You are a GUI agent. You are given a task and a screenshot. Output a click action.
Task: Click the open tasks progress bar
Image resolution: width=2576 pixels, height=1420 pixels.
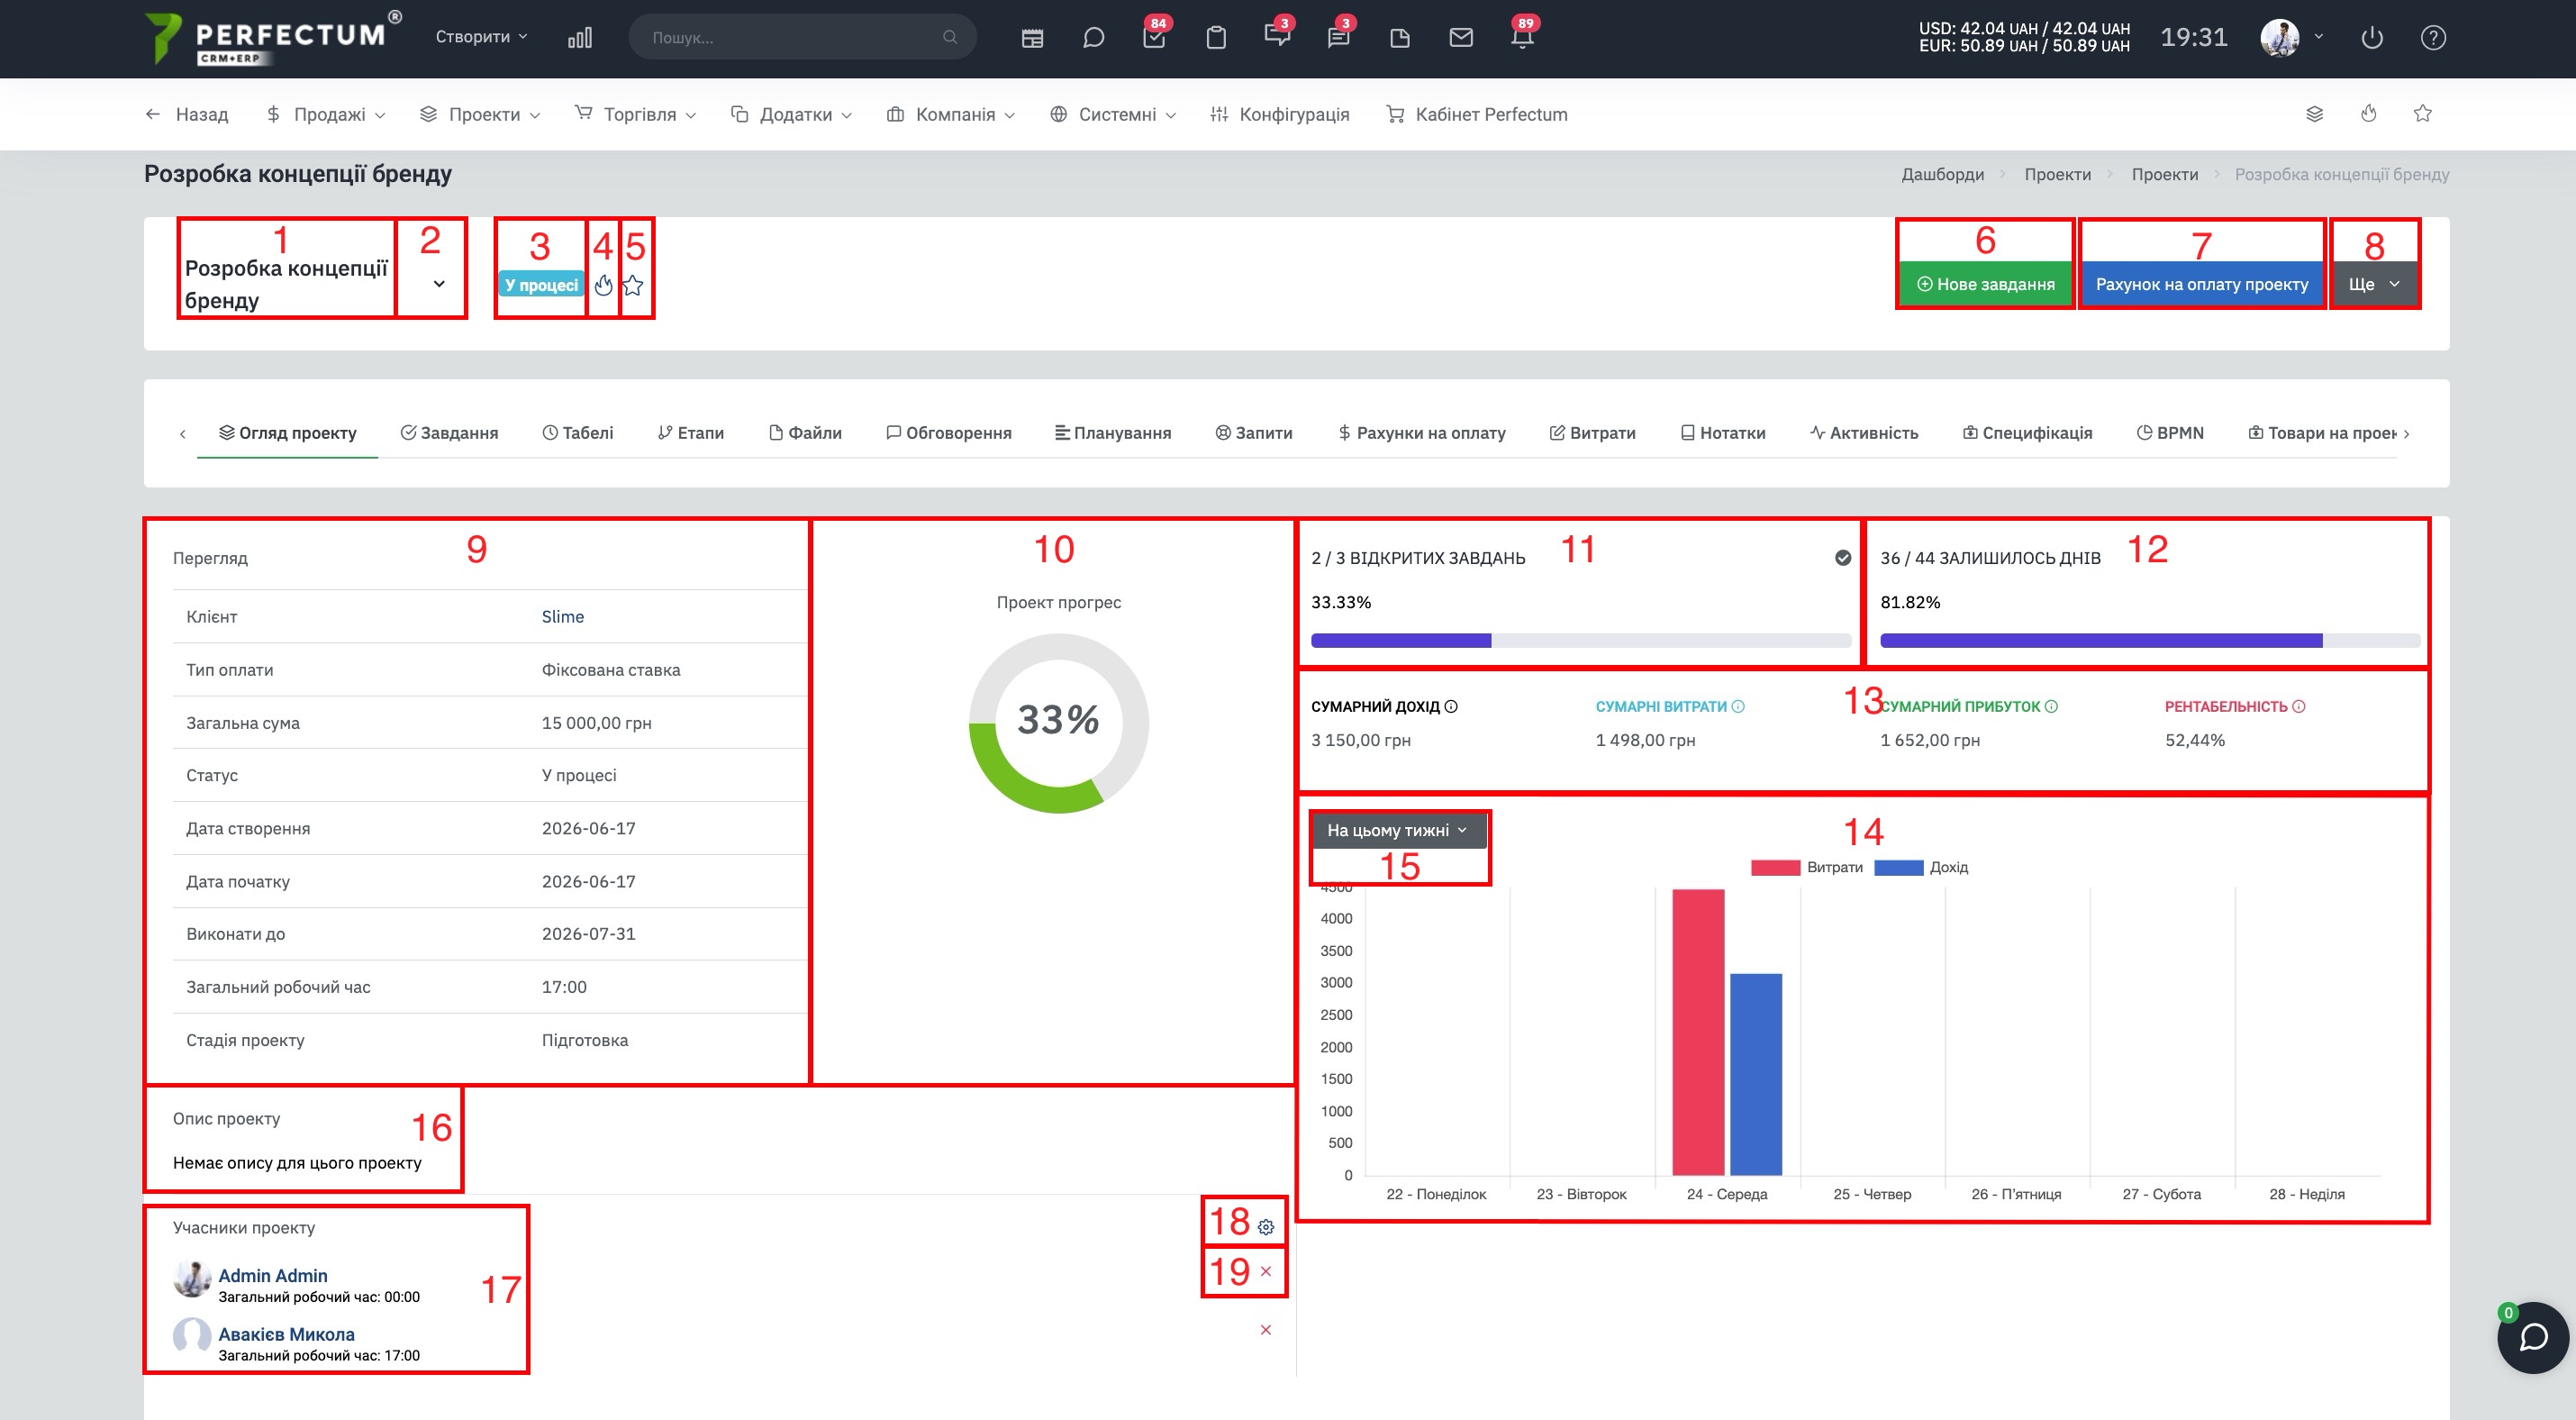point(1580,641)
